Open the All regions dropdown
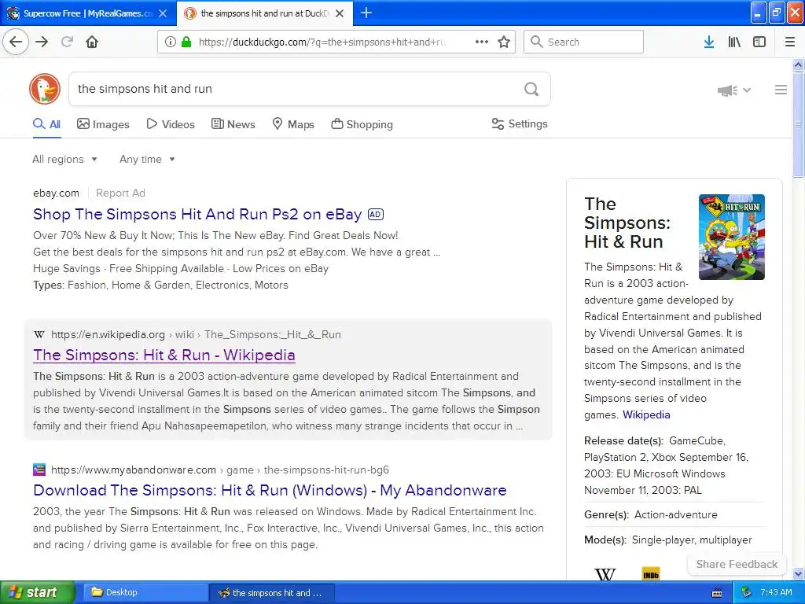Image resolution: width=805 pixels, height=604 pixels. (64, 159)
